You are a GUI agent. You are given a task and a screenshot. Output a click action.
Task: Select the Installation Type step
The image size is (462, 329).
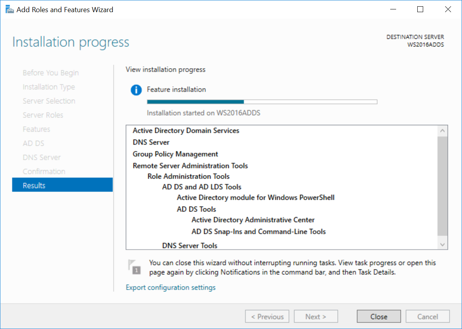pos(49,87)
